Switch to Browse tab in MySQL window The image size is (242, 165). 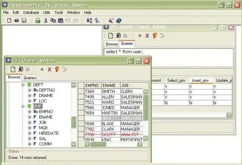pyautogui.click(x=112, y=44)
